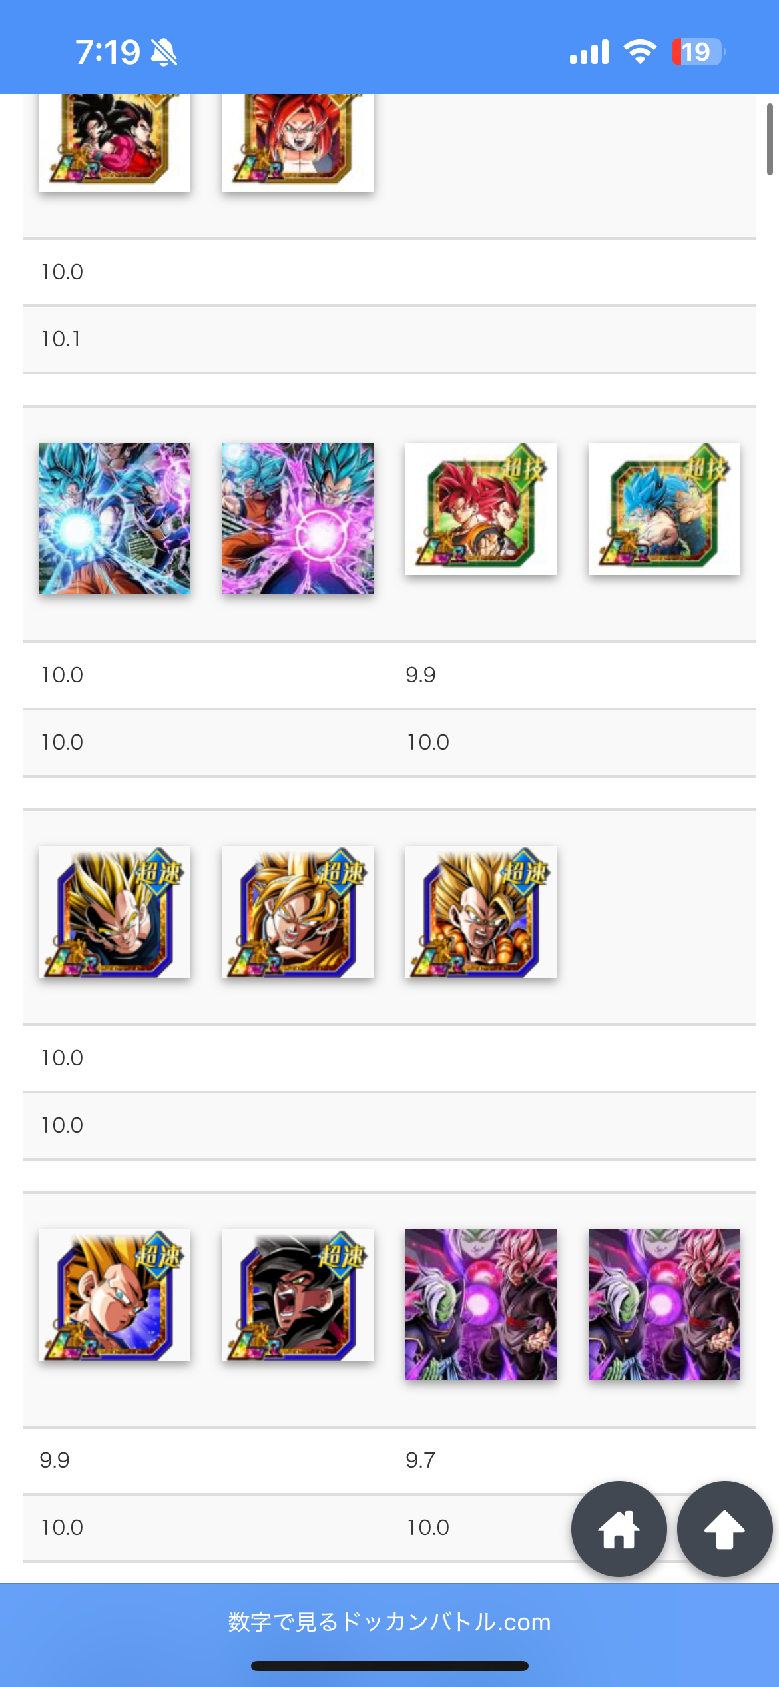Open the Super Saiyan 3 Goku icon

298,911
